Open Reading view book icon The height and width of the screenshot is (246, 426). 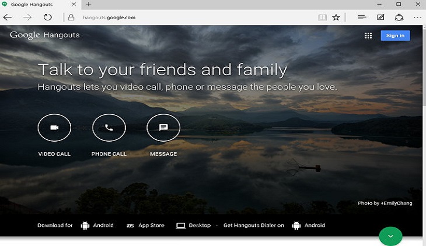(x=322, y=17)
